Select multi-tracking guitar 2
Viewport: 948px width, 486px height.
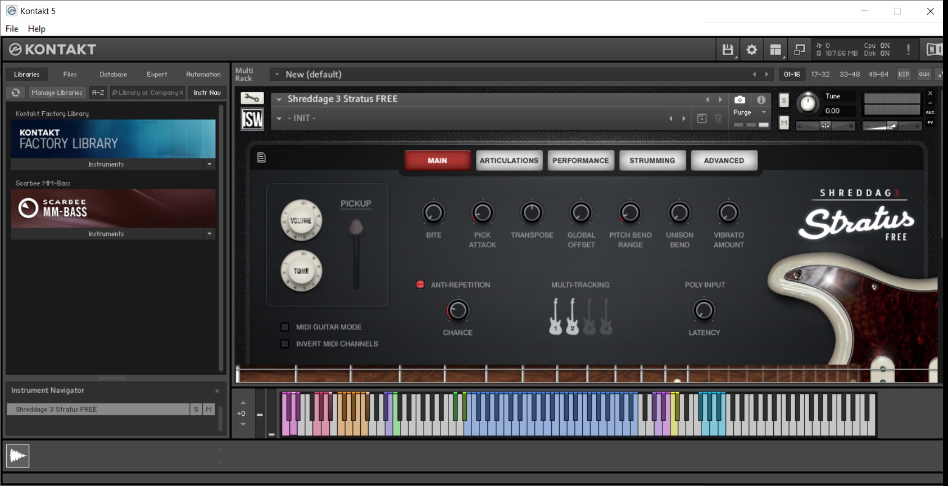click(x=572, y=316)
